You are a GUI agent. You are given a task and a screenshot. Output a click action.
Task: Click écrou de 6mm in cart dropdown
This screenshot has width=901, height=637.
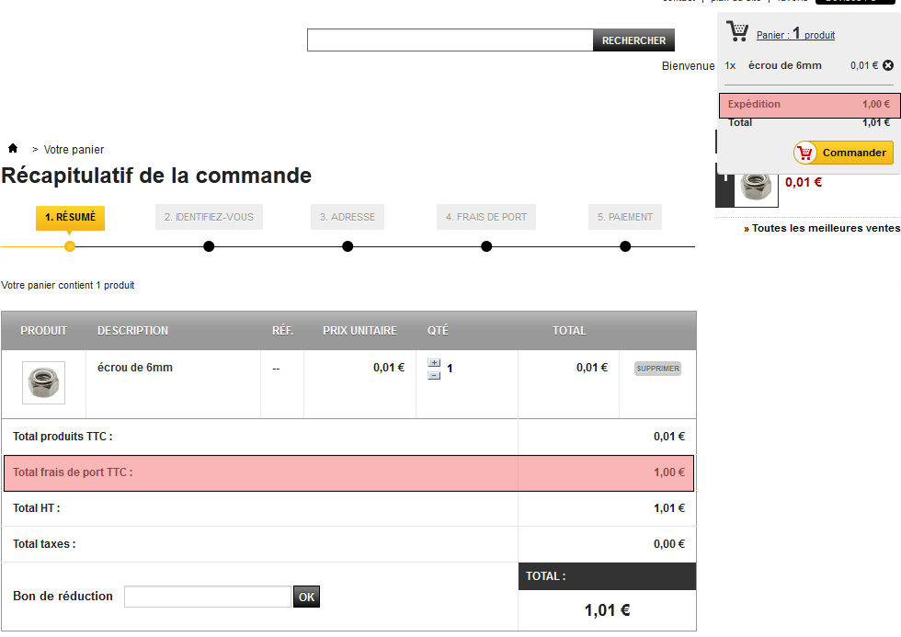[785, 65]
